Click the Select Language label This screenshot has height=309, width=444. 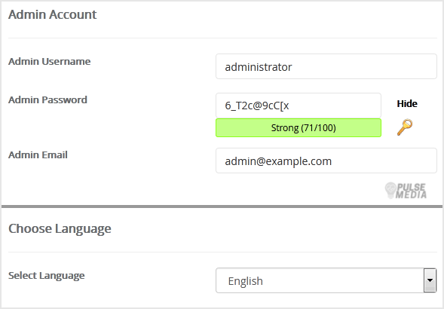tap(47, 275)
